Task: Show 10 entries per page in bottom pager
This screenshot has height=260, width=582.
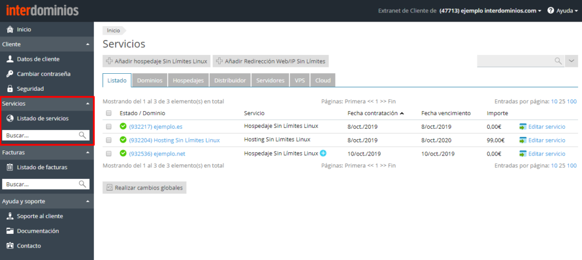Action: (x=554, y=165)
